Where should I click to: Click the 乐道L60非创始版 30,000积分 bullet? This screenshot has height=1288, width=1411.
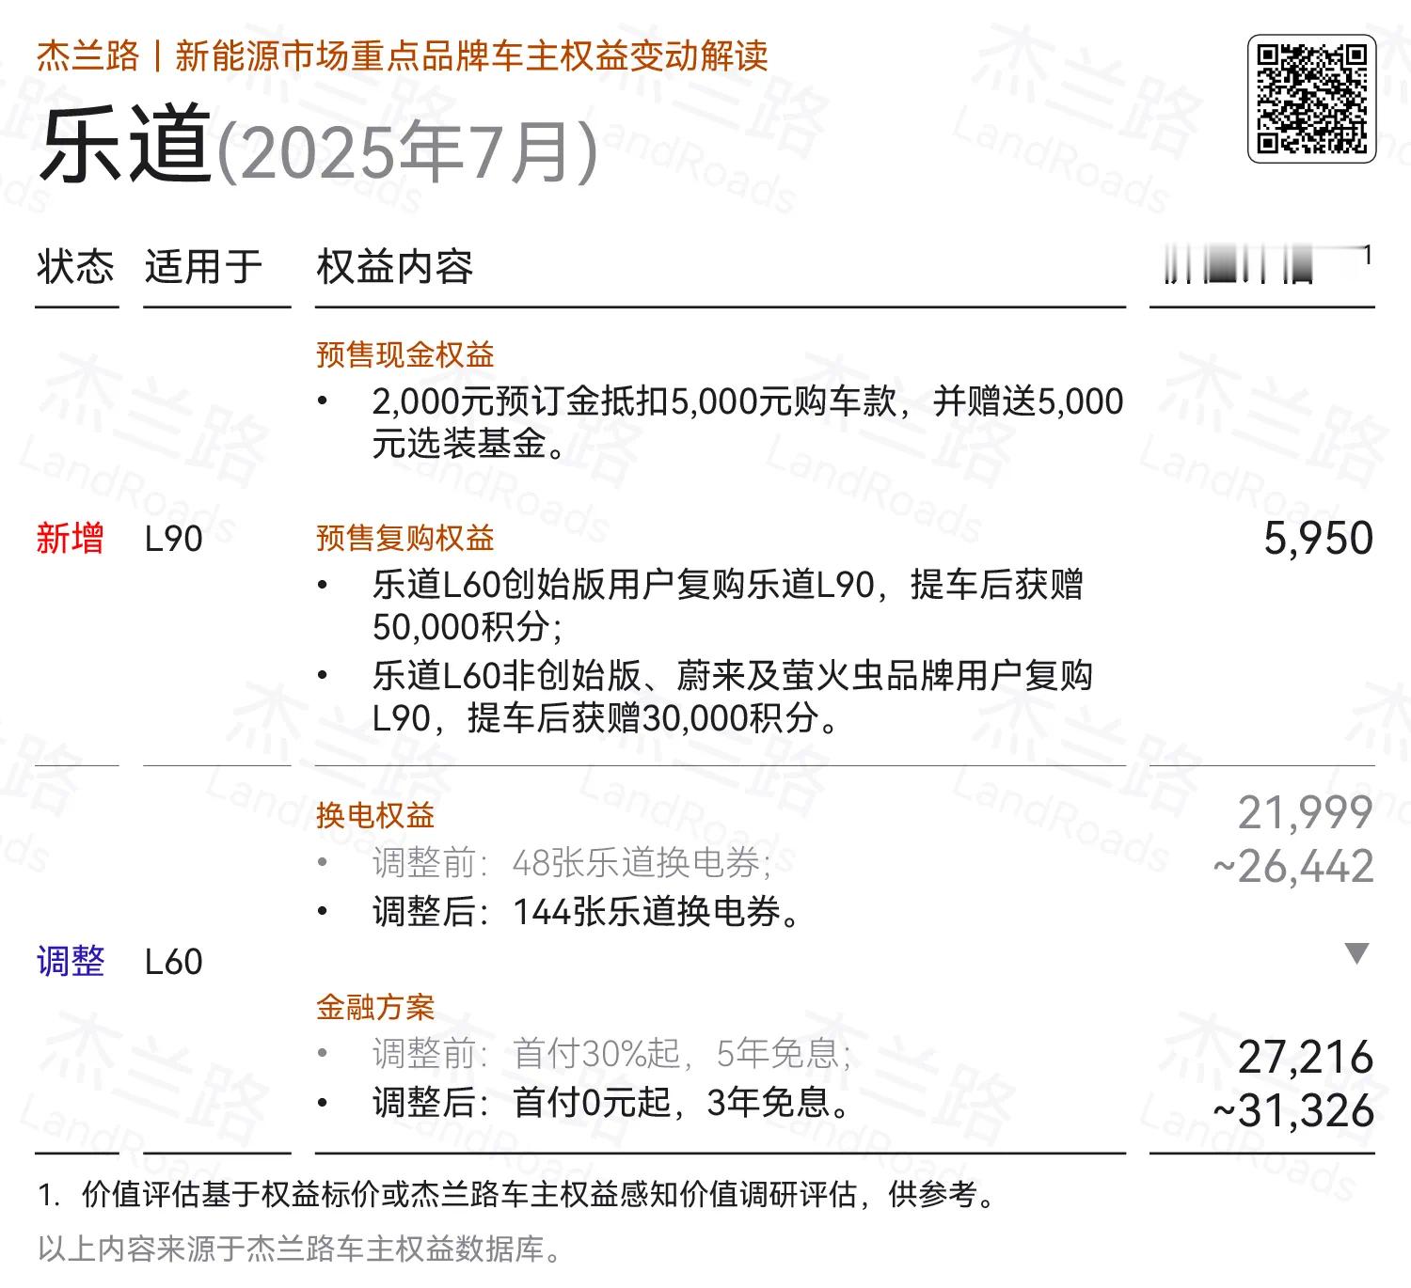pos(705,697)
